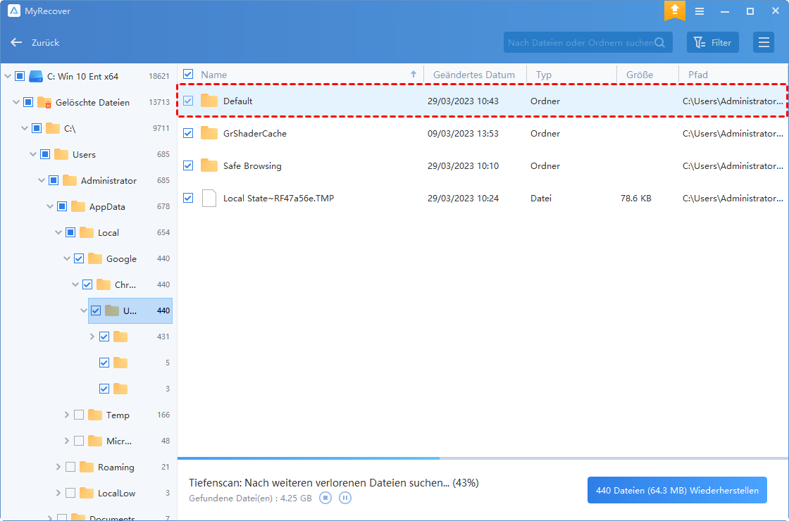Viewport: 789px width, 521px height.
Task: Select the GrShaderCache date 09/03/2023 13:53
Action: (463, 133)
